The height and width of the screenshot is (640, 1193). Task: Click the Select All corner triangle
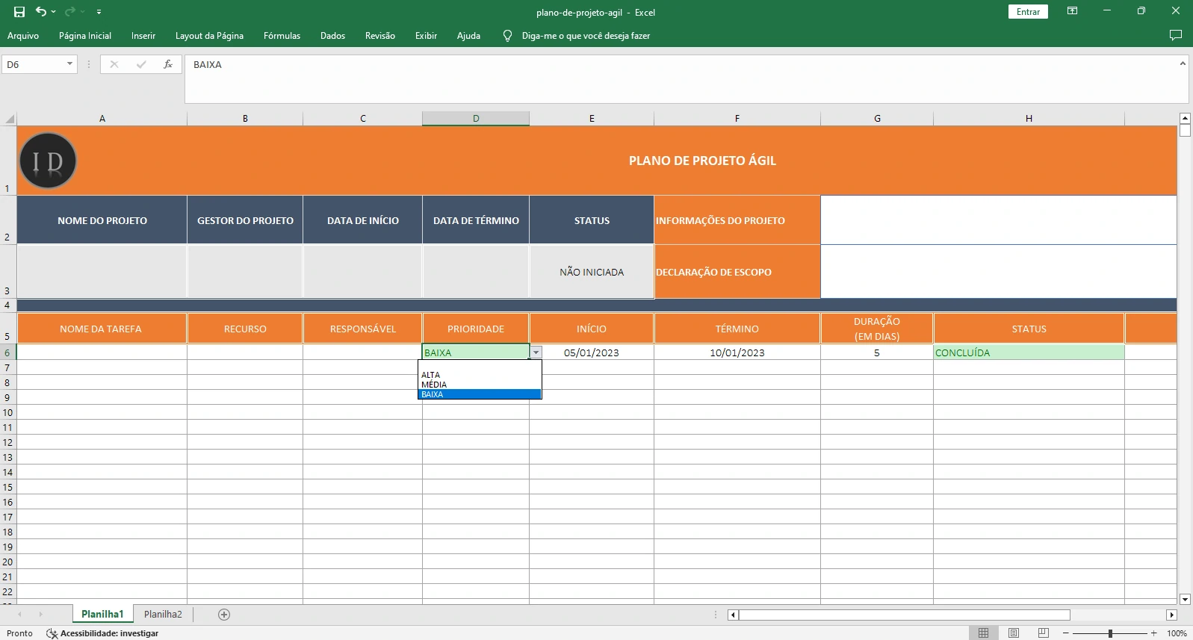coord(10,119)
